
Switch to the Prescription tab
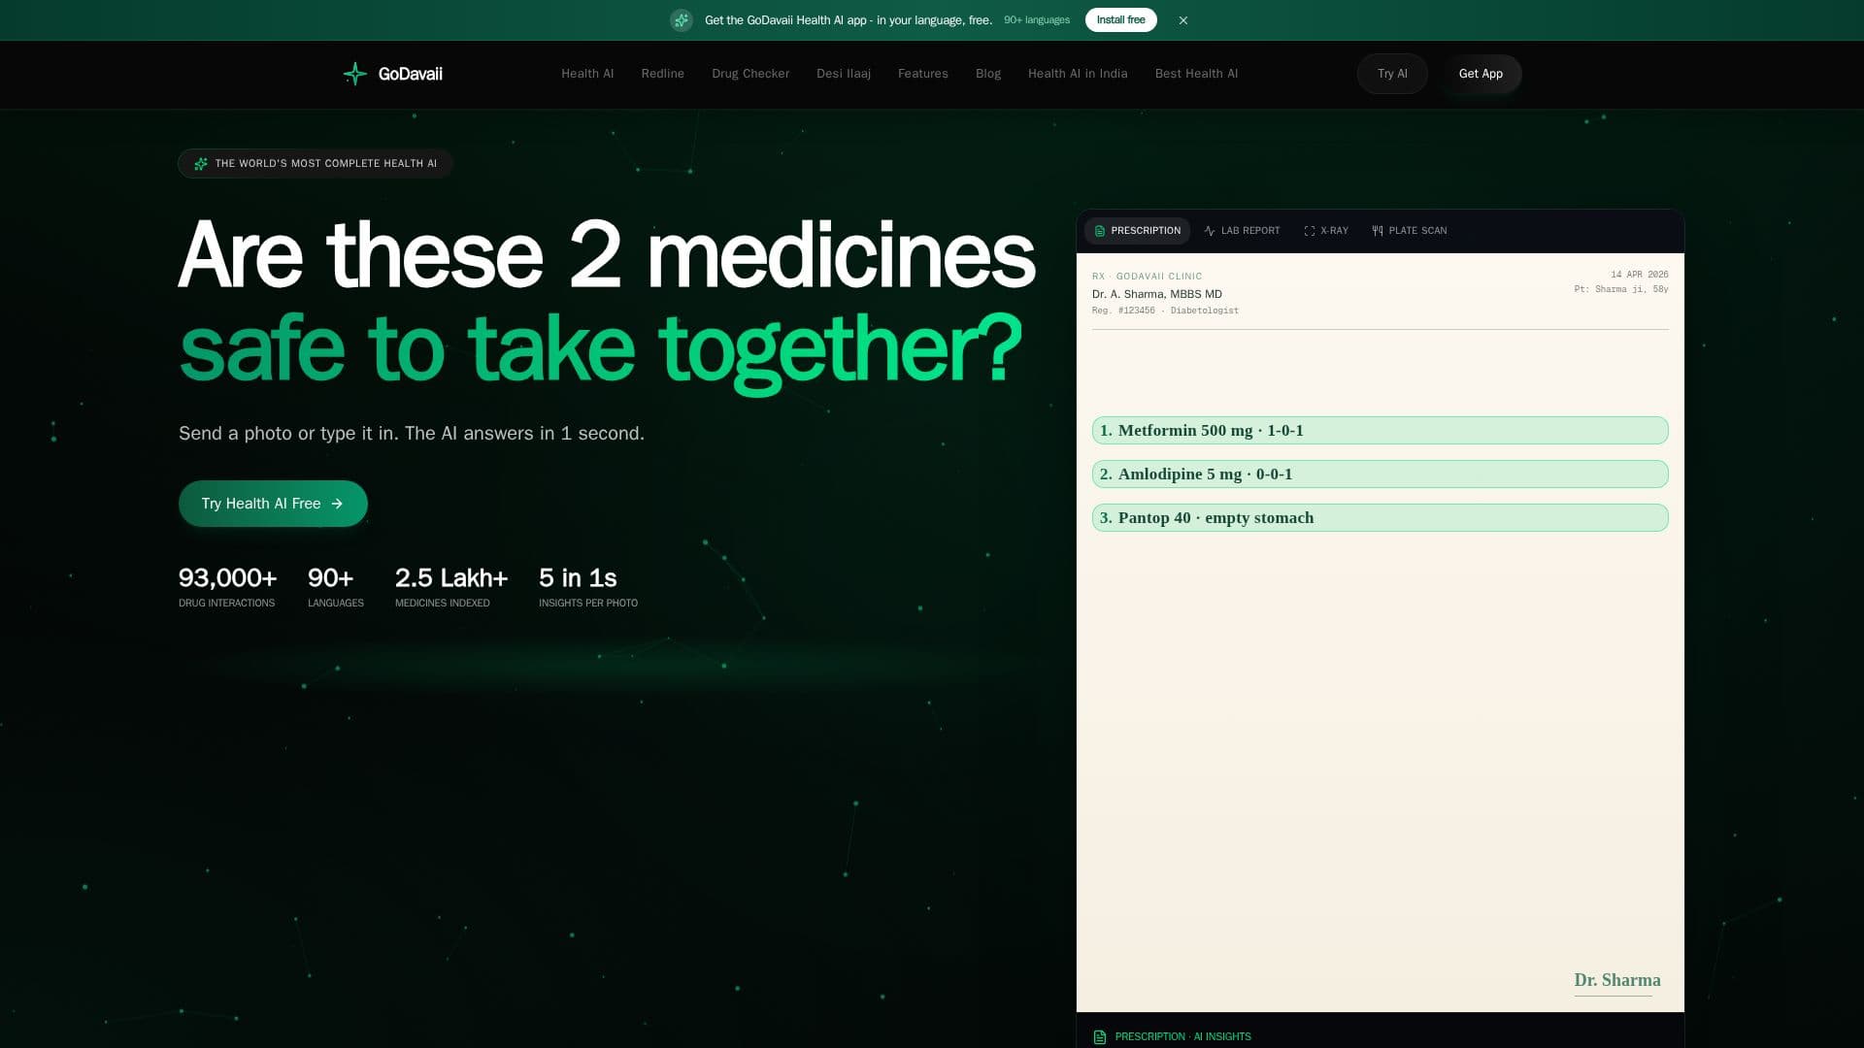point(1137,231)
